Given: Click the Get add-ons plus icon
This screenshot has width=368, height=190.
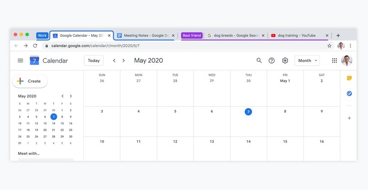Looking at the screenshot, I should (x=349, y=118).
